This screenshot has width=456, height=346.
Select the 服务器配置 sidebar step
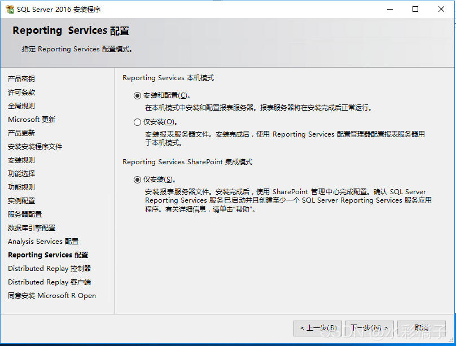coord(25,214)
